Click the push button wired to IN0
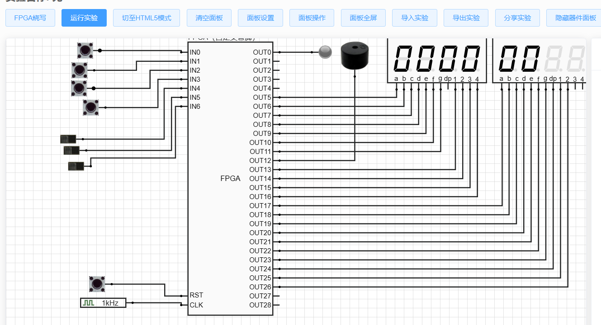The width and height of the screenshot is (601, 325). [x=85, y=51]
